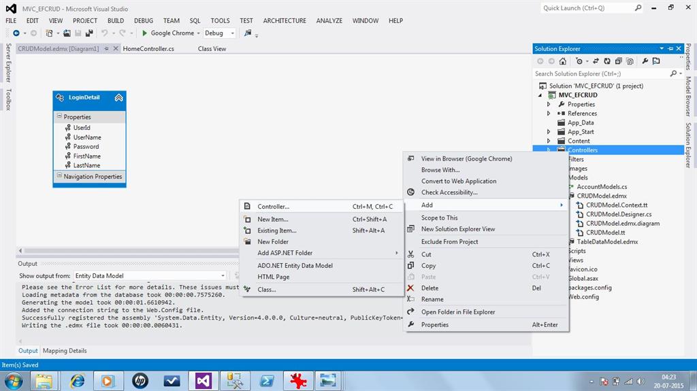Open the Debug configuration dropdown
This screenshot has height=391, width=697.
point(232,33)
